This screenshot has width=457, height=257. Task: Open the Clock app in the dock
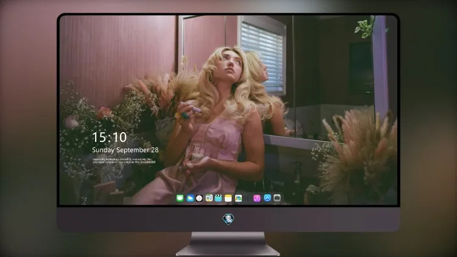point(199,198)
